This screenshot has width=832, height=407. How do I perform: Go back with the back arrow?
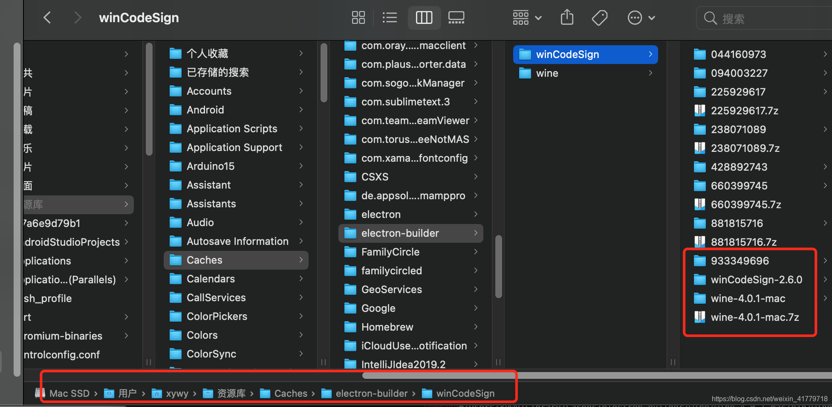tap(47, 17)
